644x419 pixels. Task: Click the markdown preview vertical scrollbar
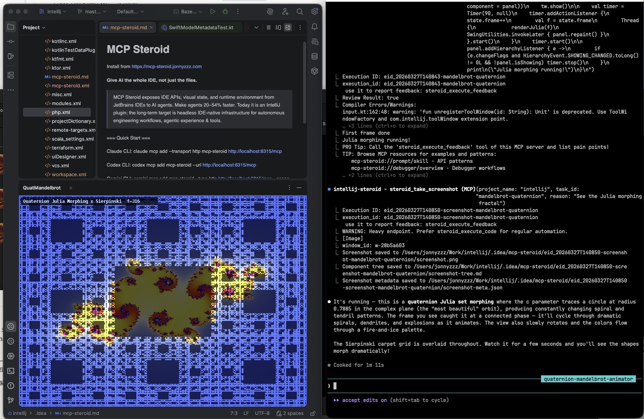click(x=305, y=82)
